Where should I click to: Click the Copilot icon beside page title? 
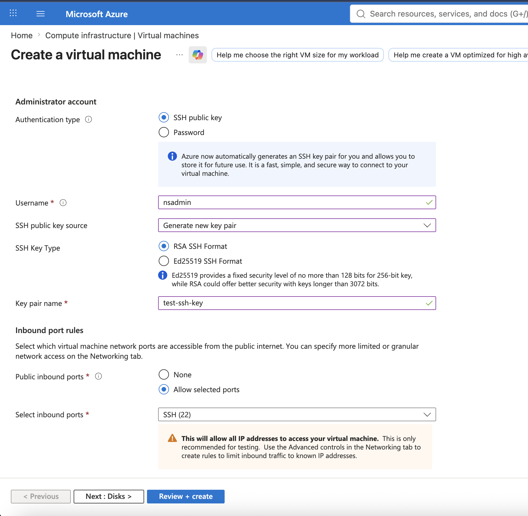[x=198, y=55]
